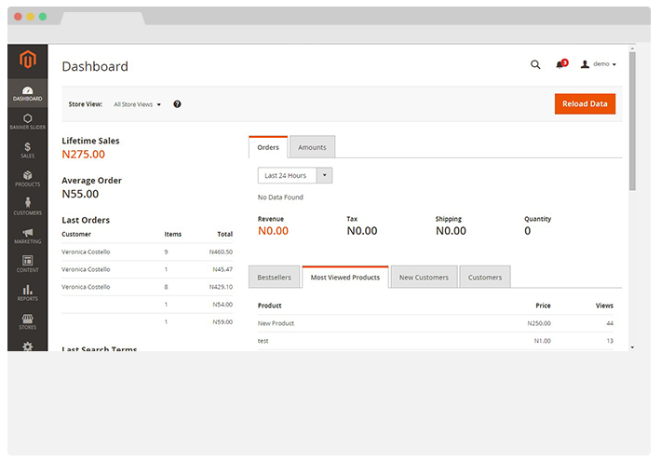Click the order row totaling N460.50
Image resolution: width=661 pixels, height=463 pixels.
click(x=147, y=252)
